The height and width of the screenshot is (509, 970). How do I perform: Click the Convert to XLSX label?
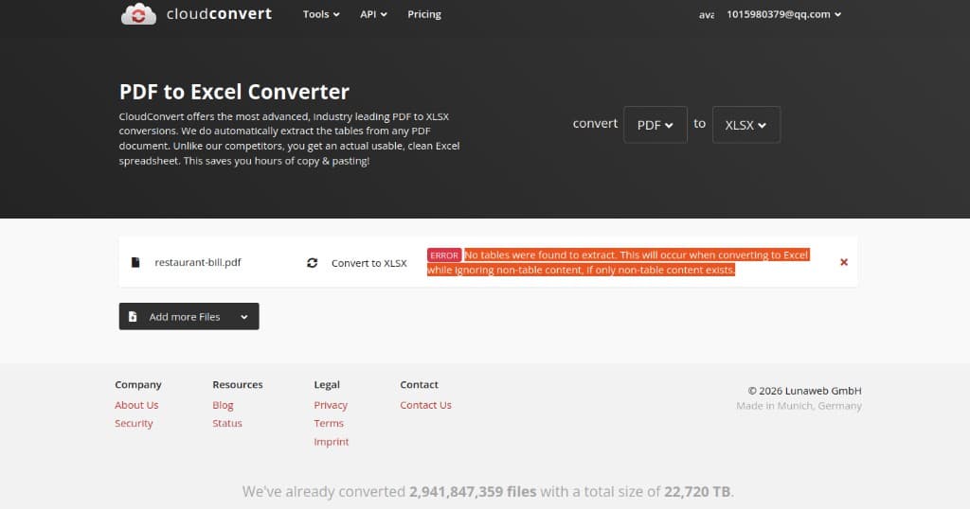(369, 263)
